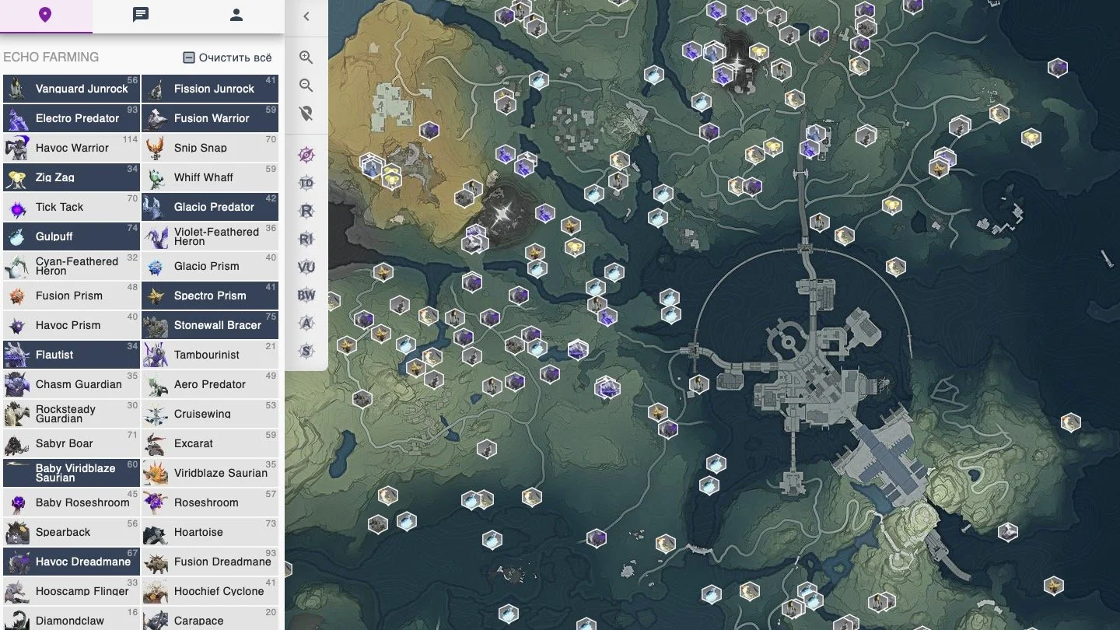The width and height of the screenshot is (1120, 630).
Task: Toggle the Havoc Dreadmane echo filter
Action: 71,562
